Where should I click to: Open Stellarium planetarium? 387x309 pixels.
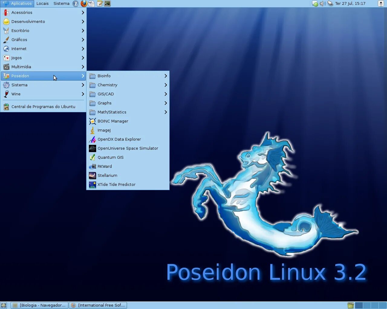tap(128, 175)
